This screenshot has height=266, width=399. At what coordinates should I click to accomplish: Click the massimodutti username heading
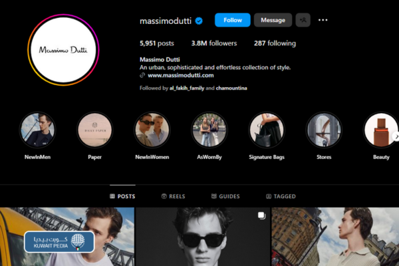[166, 21]
